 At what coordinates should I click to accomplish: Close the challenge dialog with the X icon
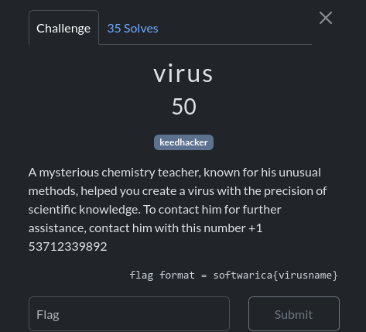[x=326, y=18]
